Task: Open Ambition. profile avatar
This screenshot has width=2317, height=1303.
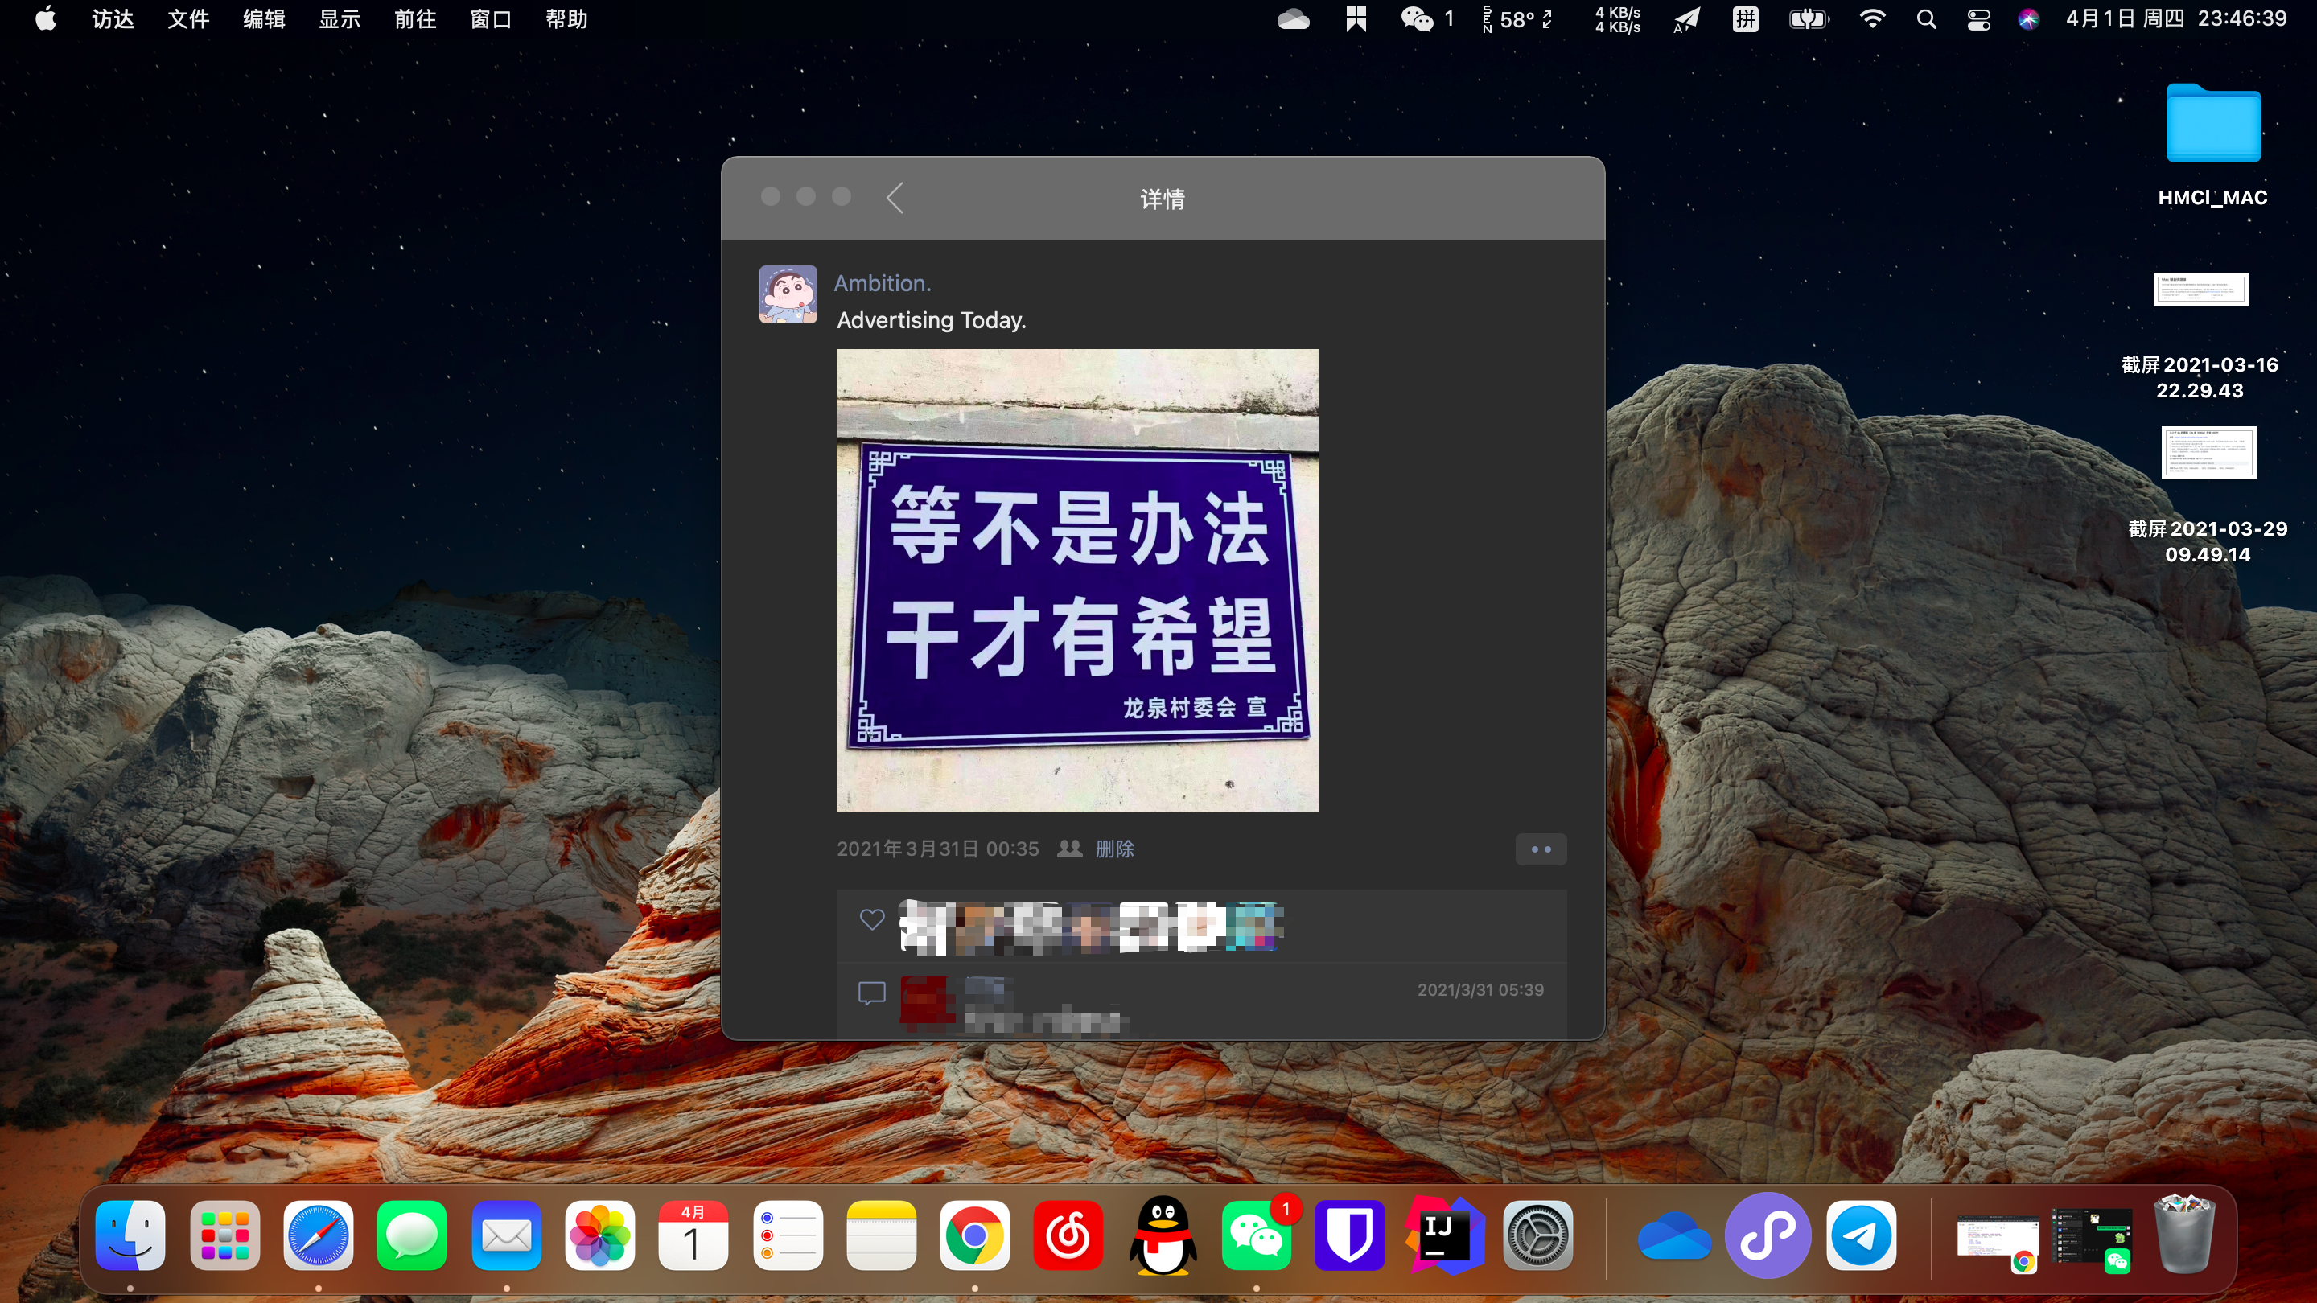Action: (788, 294)
